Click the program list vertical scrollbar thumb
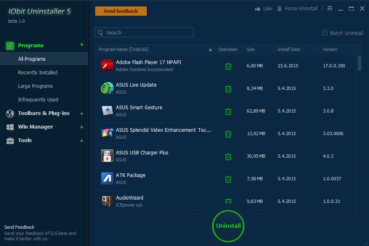This screenshot has width=369, height=246. click(360, 63)
